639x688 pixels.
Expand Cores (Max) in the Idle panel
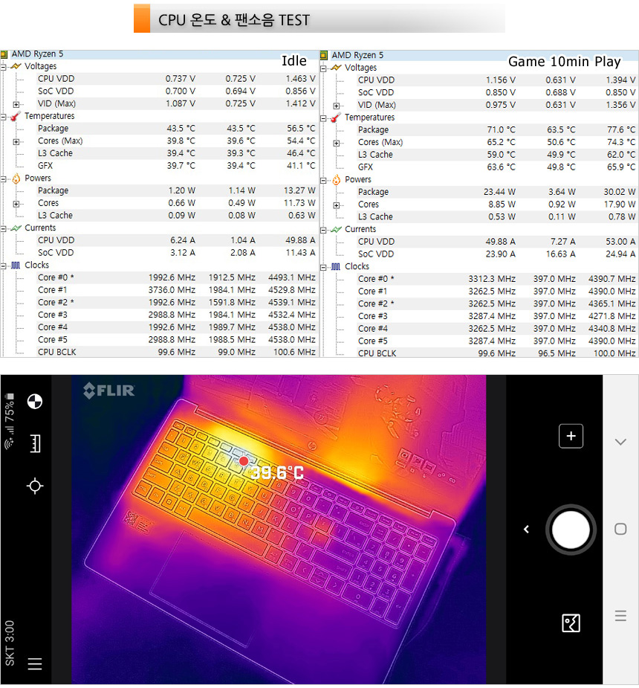[16, 141]
